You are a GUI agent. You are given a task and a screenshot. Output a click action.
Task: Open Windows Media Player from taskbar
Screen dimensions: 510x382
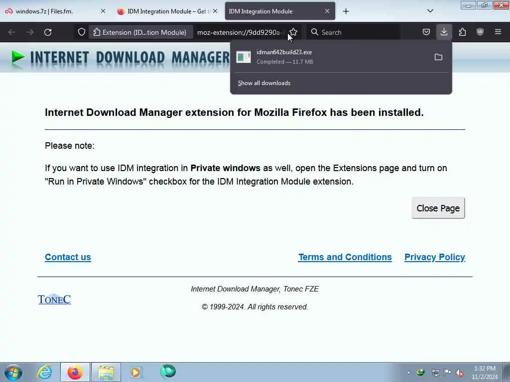135,372
